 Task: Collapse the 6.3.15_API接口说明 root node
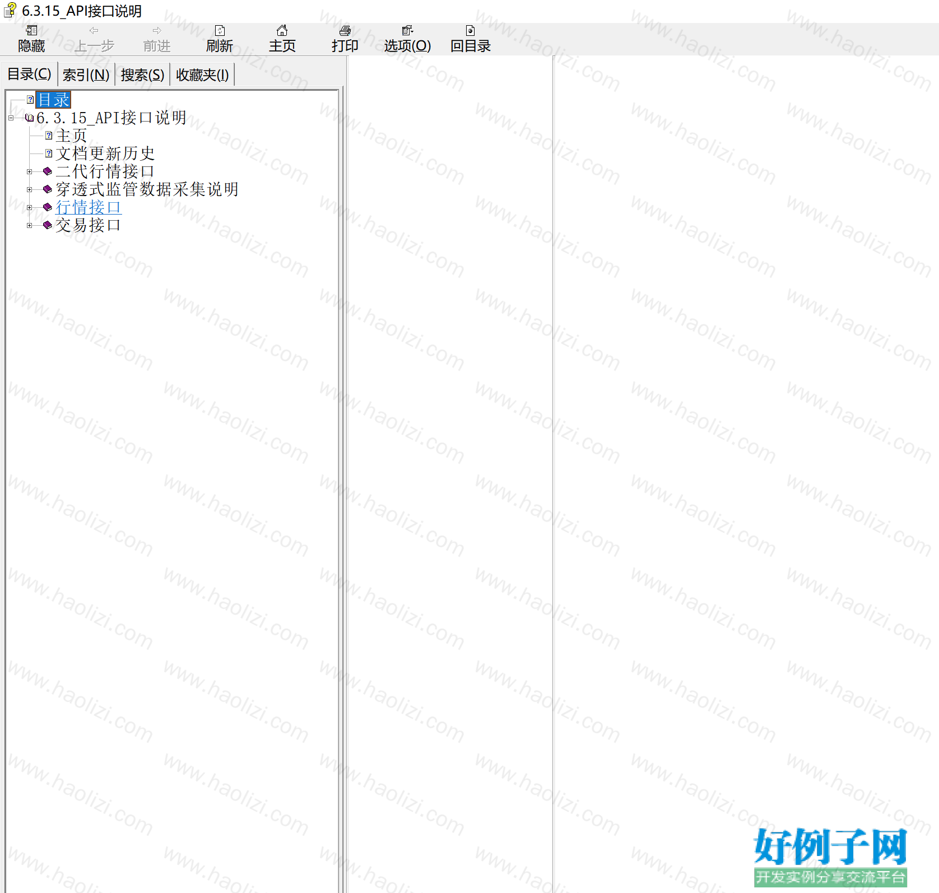coord(11,118)
